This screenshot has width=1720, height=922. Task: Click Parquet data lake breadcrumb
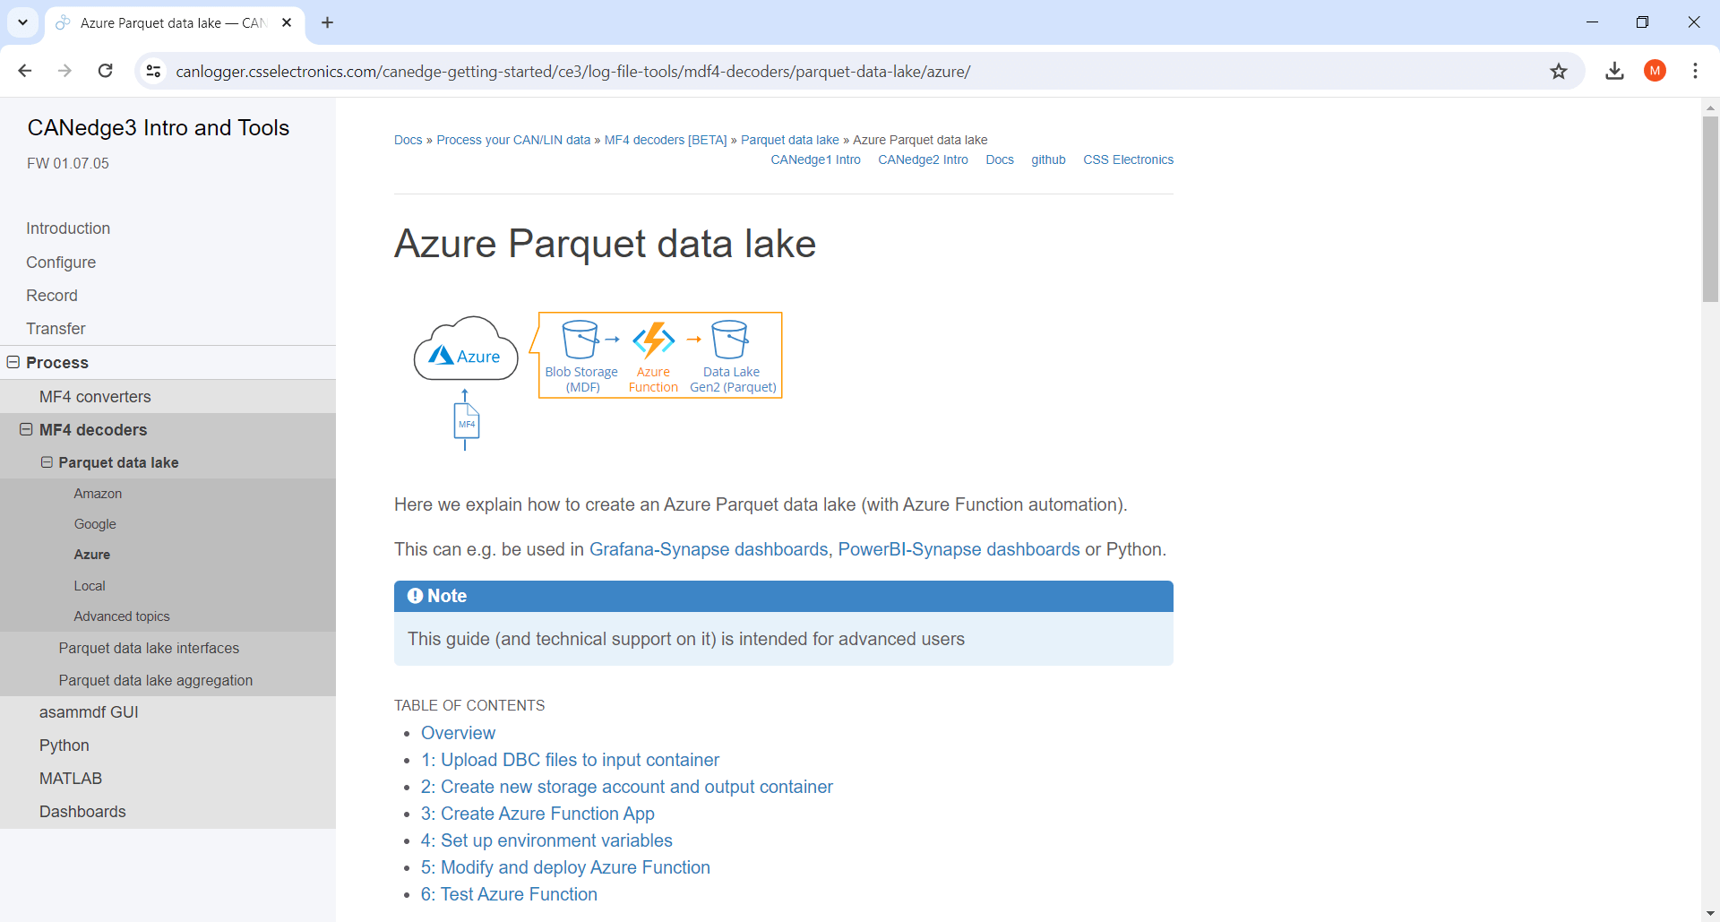click(x=790, y=140)
